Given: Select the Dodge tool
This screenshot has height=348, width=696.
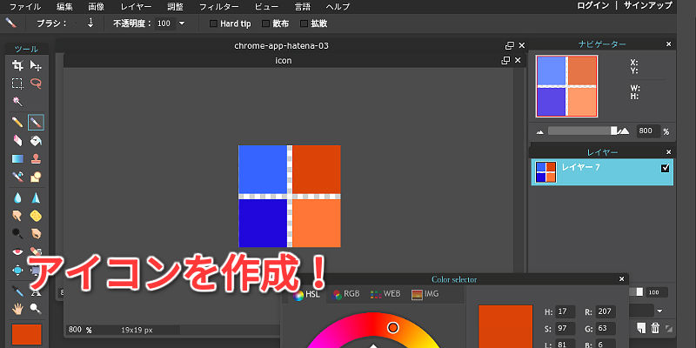Looking at the screenshot, I should 17,233.
